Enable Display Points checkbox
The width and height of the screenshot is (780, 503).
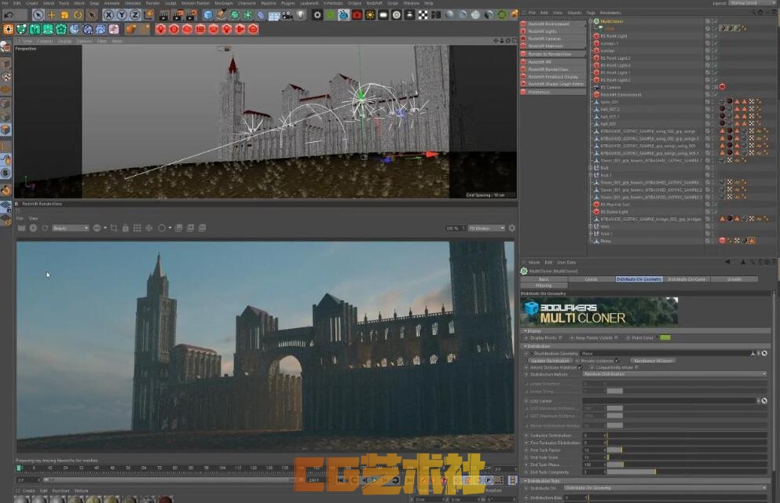(561, 338)
